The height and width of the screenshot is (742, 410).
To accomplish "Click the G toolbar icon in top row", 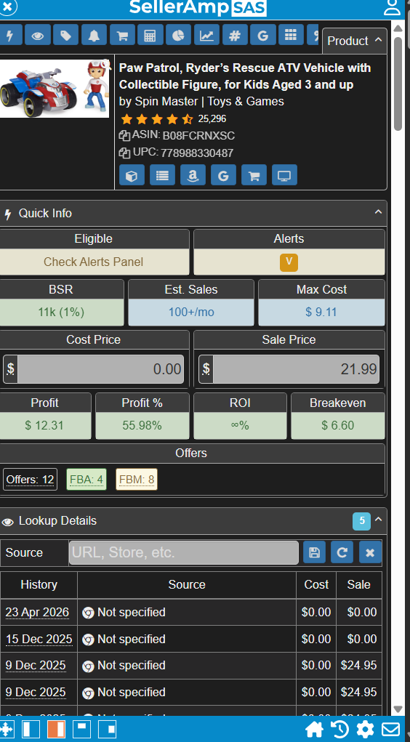I will [x=262, y=35].
